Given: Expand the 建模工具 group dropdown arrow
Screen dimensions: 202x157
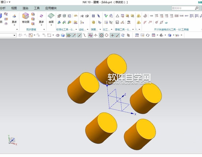Looking at the screenshot, I should pos(133,30).
